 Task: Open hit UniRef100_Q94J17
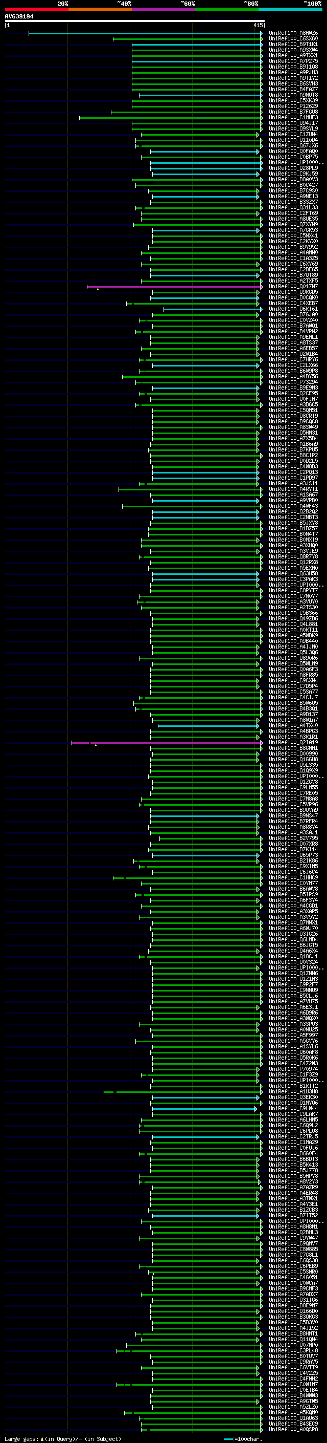pos(293,123)
